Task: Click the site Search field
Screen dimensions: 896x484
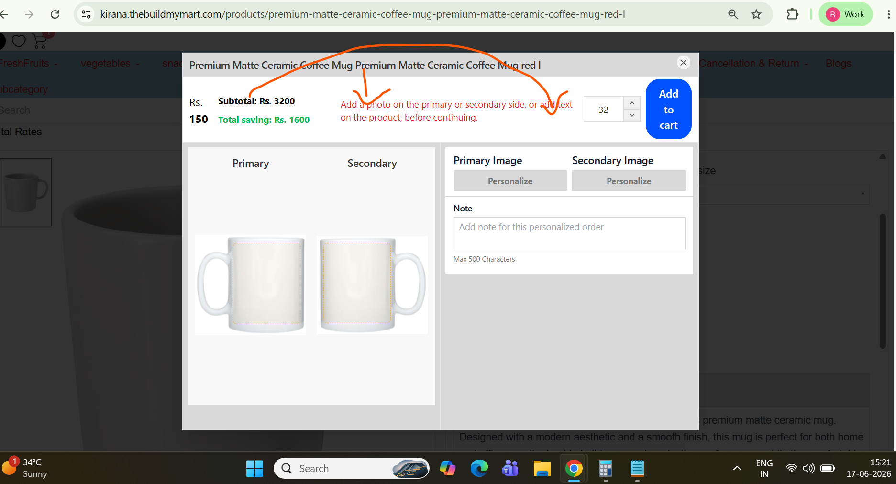Action: 91,110
